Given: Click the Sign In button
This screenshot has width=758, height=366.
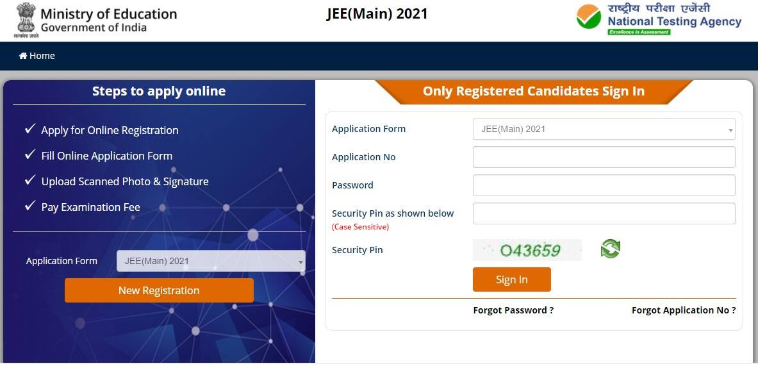Looking at the screenshot, I should [511, 279].
